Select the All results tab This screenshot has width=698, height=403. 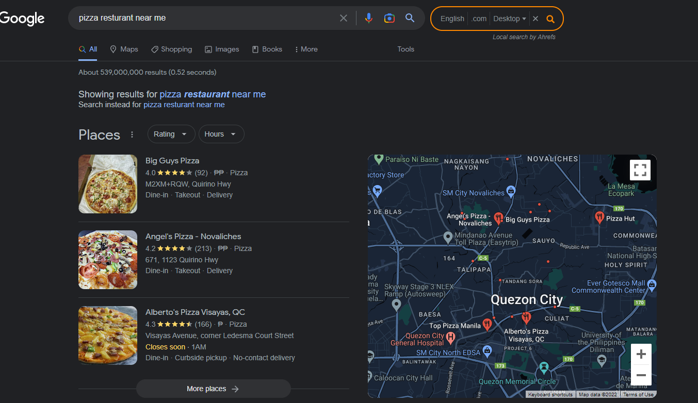88,49
